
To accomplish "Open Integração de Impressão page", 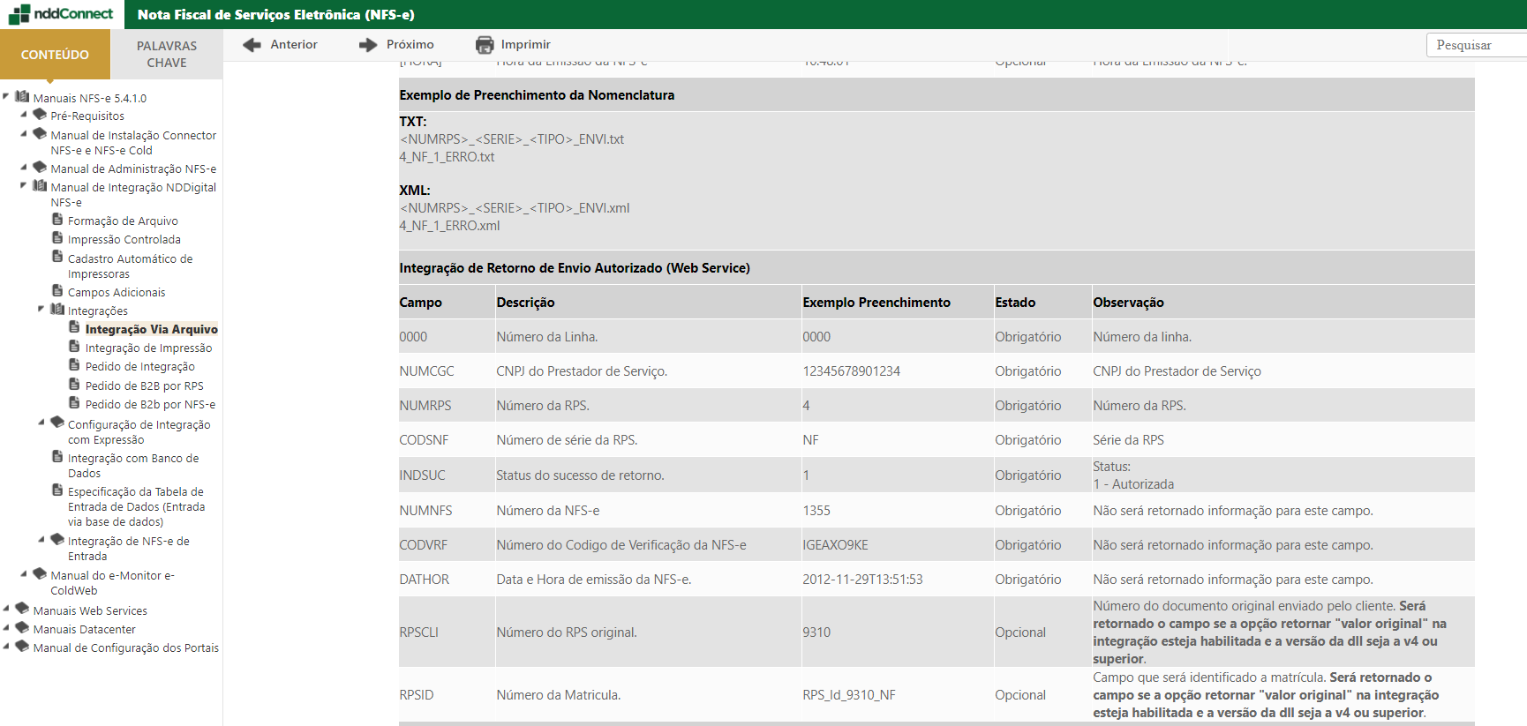I will click(148, 348).
